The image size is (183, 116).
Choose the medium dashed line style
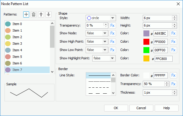[x=98, y=87]
